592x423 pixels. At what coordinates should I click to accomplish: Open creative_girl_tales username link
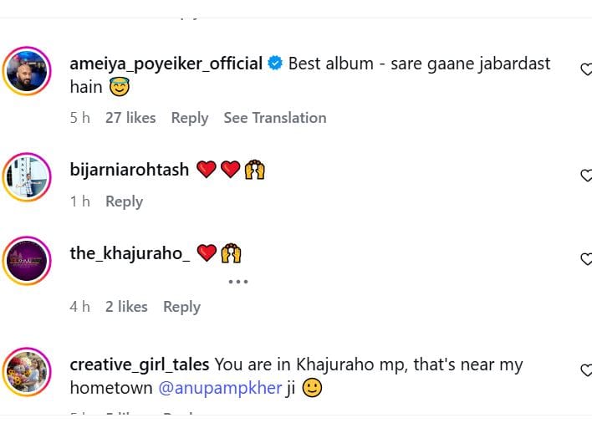[x=139, y=364]
